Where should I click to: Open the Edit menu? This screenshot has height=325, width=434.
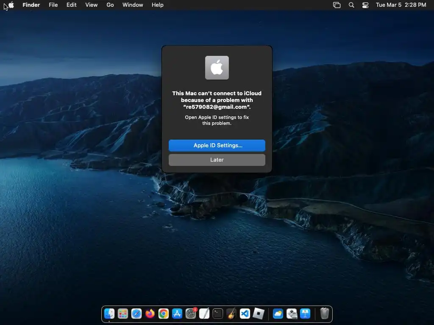(x=71, y=5)
